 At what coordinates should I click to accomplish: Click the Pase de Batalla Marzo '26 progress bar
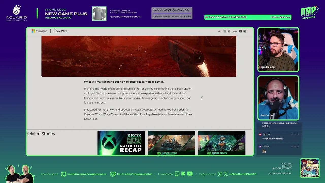click(x=172, y=13)
